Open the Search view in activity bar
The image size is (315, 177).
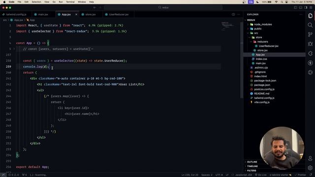[310, 25]
